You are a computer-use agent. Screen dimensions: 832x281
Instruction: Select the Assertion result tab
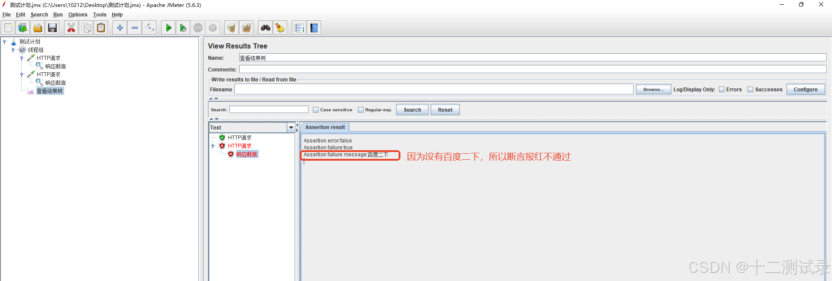tap(325, 127)
